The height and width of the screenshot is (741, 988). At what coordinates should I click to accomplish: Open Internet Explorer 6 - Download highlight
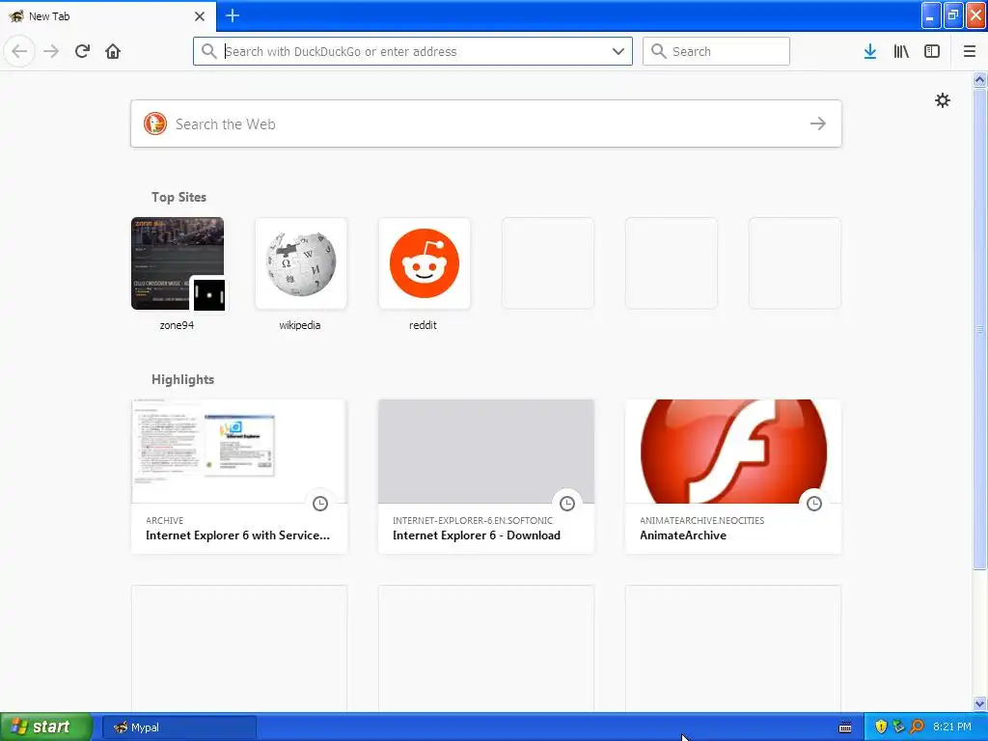click(486, 477)
